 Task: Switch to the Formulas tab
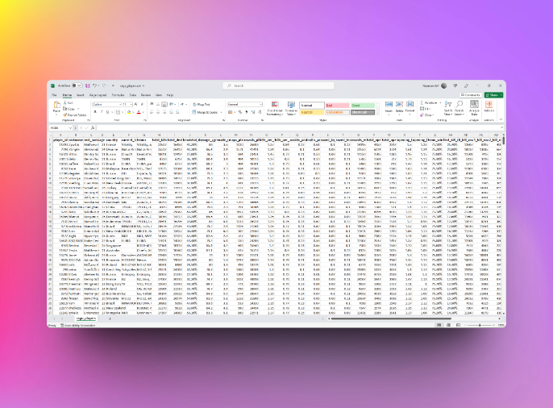coord(118,95)
